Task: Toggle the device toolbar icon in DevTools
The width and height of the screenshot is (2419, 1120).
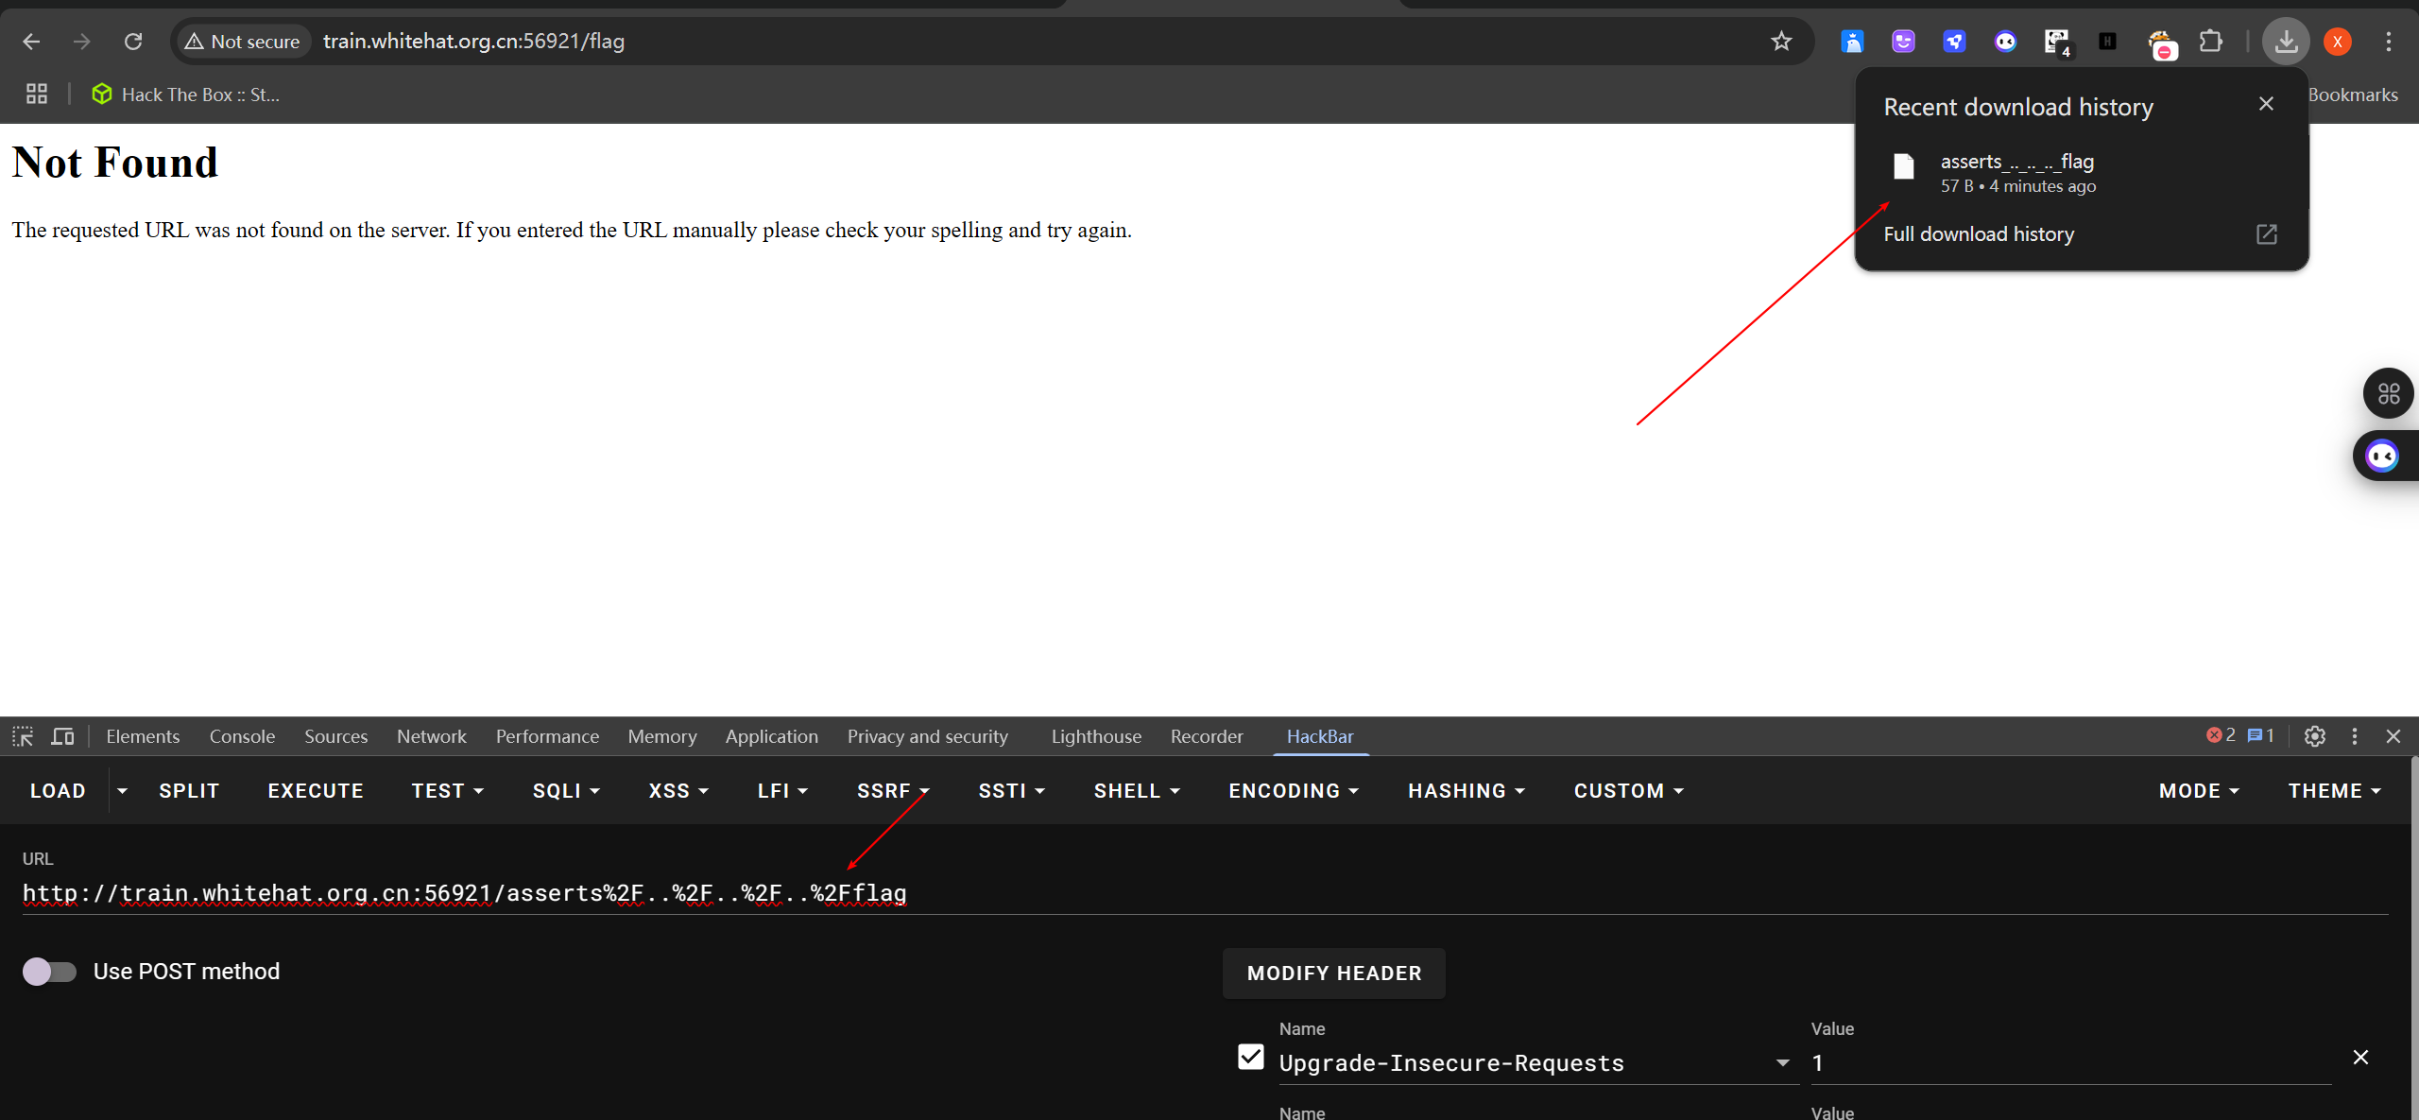Action: click(x=62, y=736)
